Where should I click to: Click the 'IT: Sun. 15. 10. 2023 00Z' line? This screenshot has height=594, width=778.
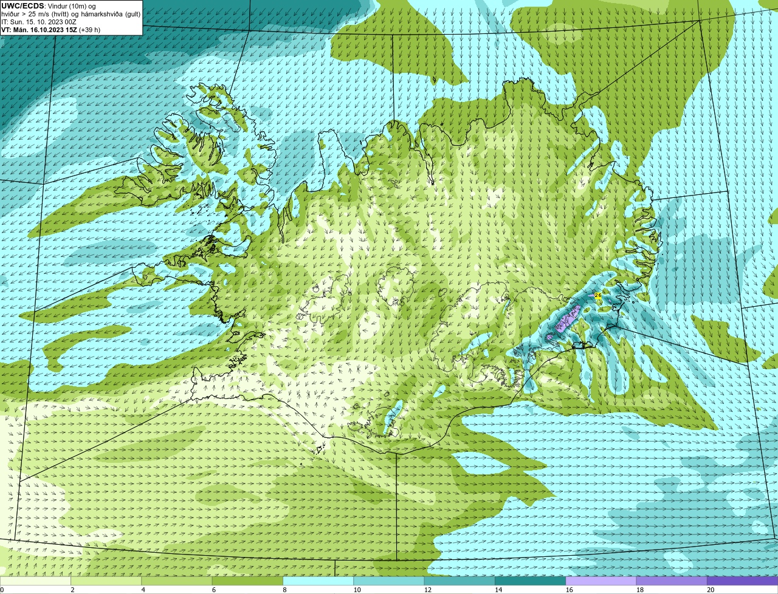click(39, 22)
